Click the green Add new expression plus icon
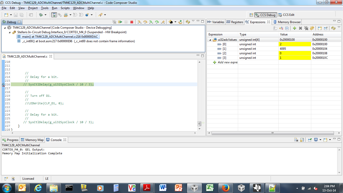 coord(294,28)
